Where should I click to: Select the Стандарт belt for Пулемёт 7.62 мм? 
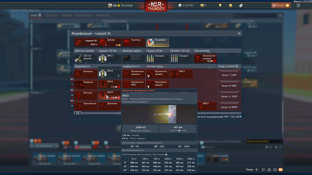(181, 59)
